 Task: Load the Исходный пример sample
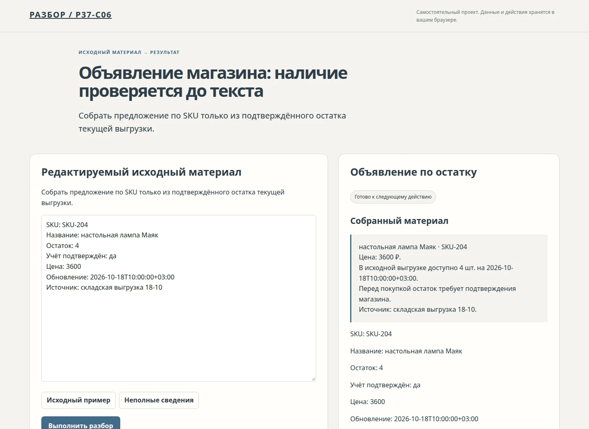[79, 400]
